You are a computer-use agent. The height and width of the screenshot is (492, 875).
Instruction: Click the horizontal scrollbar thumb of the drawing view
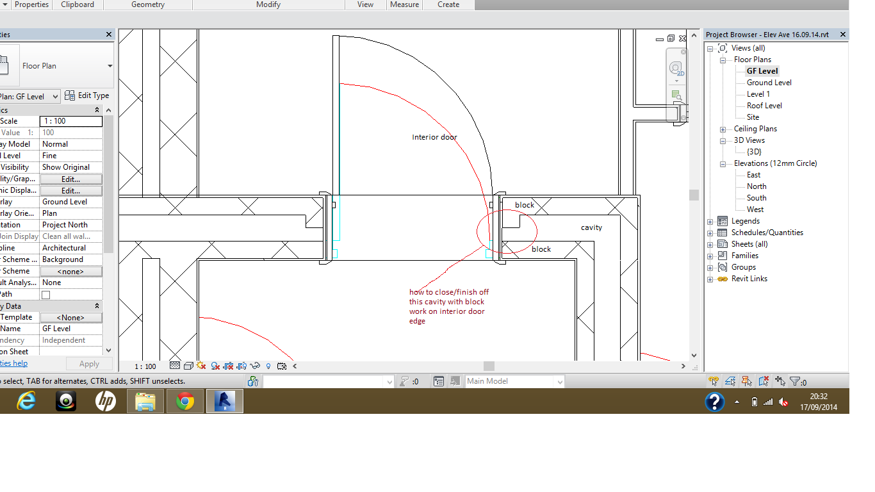coord(489,366)
